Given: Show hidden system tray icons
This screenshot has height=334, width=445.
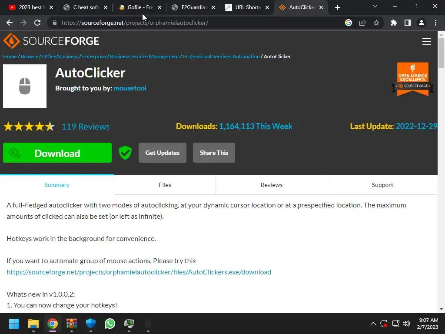Looking at the screenshot, I should pos(373,324).
